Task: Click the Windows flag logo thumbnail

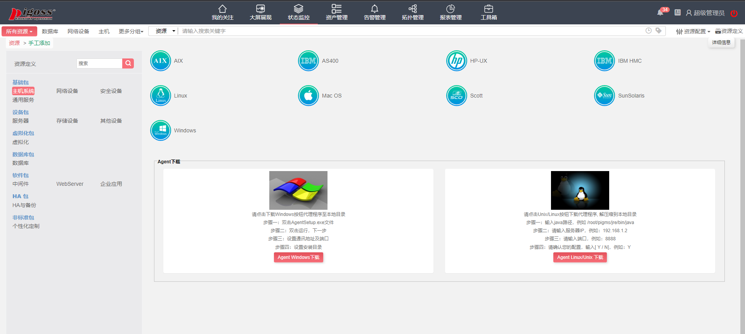Action: pyautogui.click(x=298, y=190)
